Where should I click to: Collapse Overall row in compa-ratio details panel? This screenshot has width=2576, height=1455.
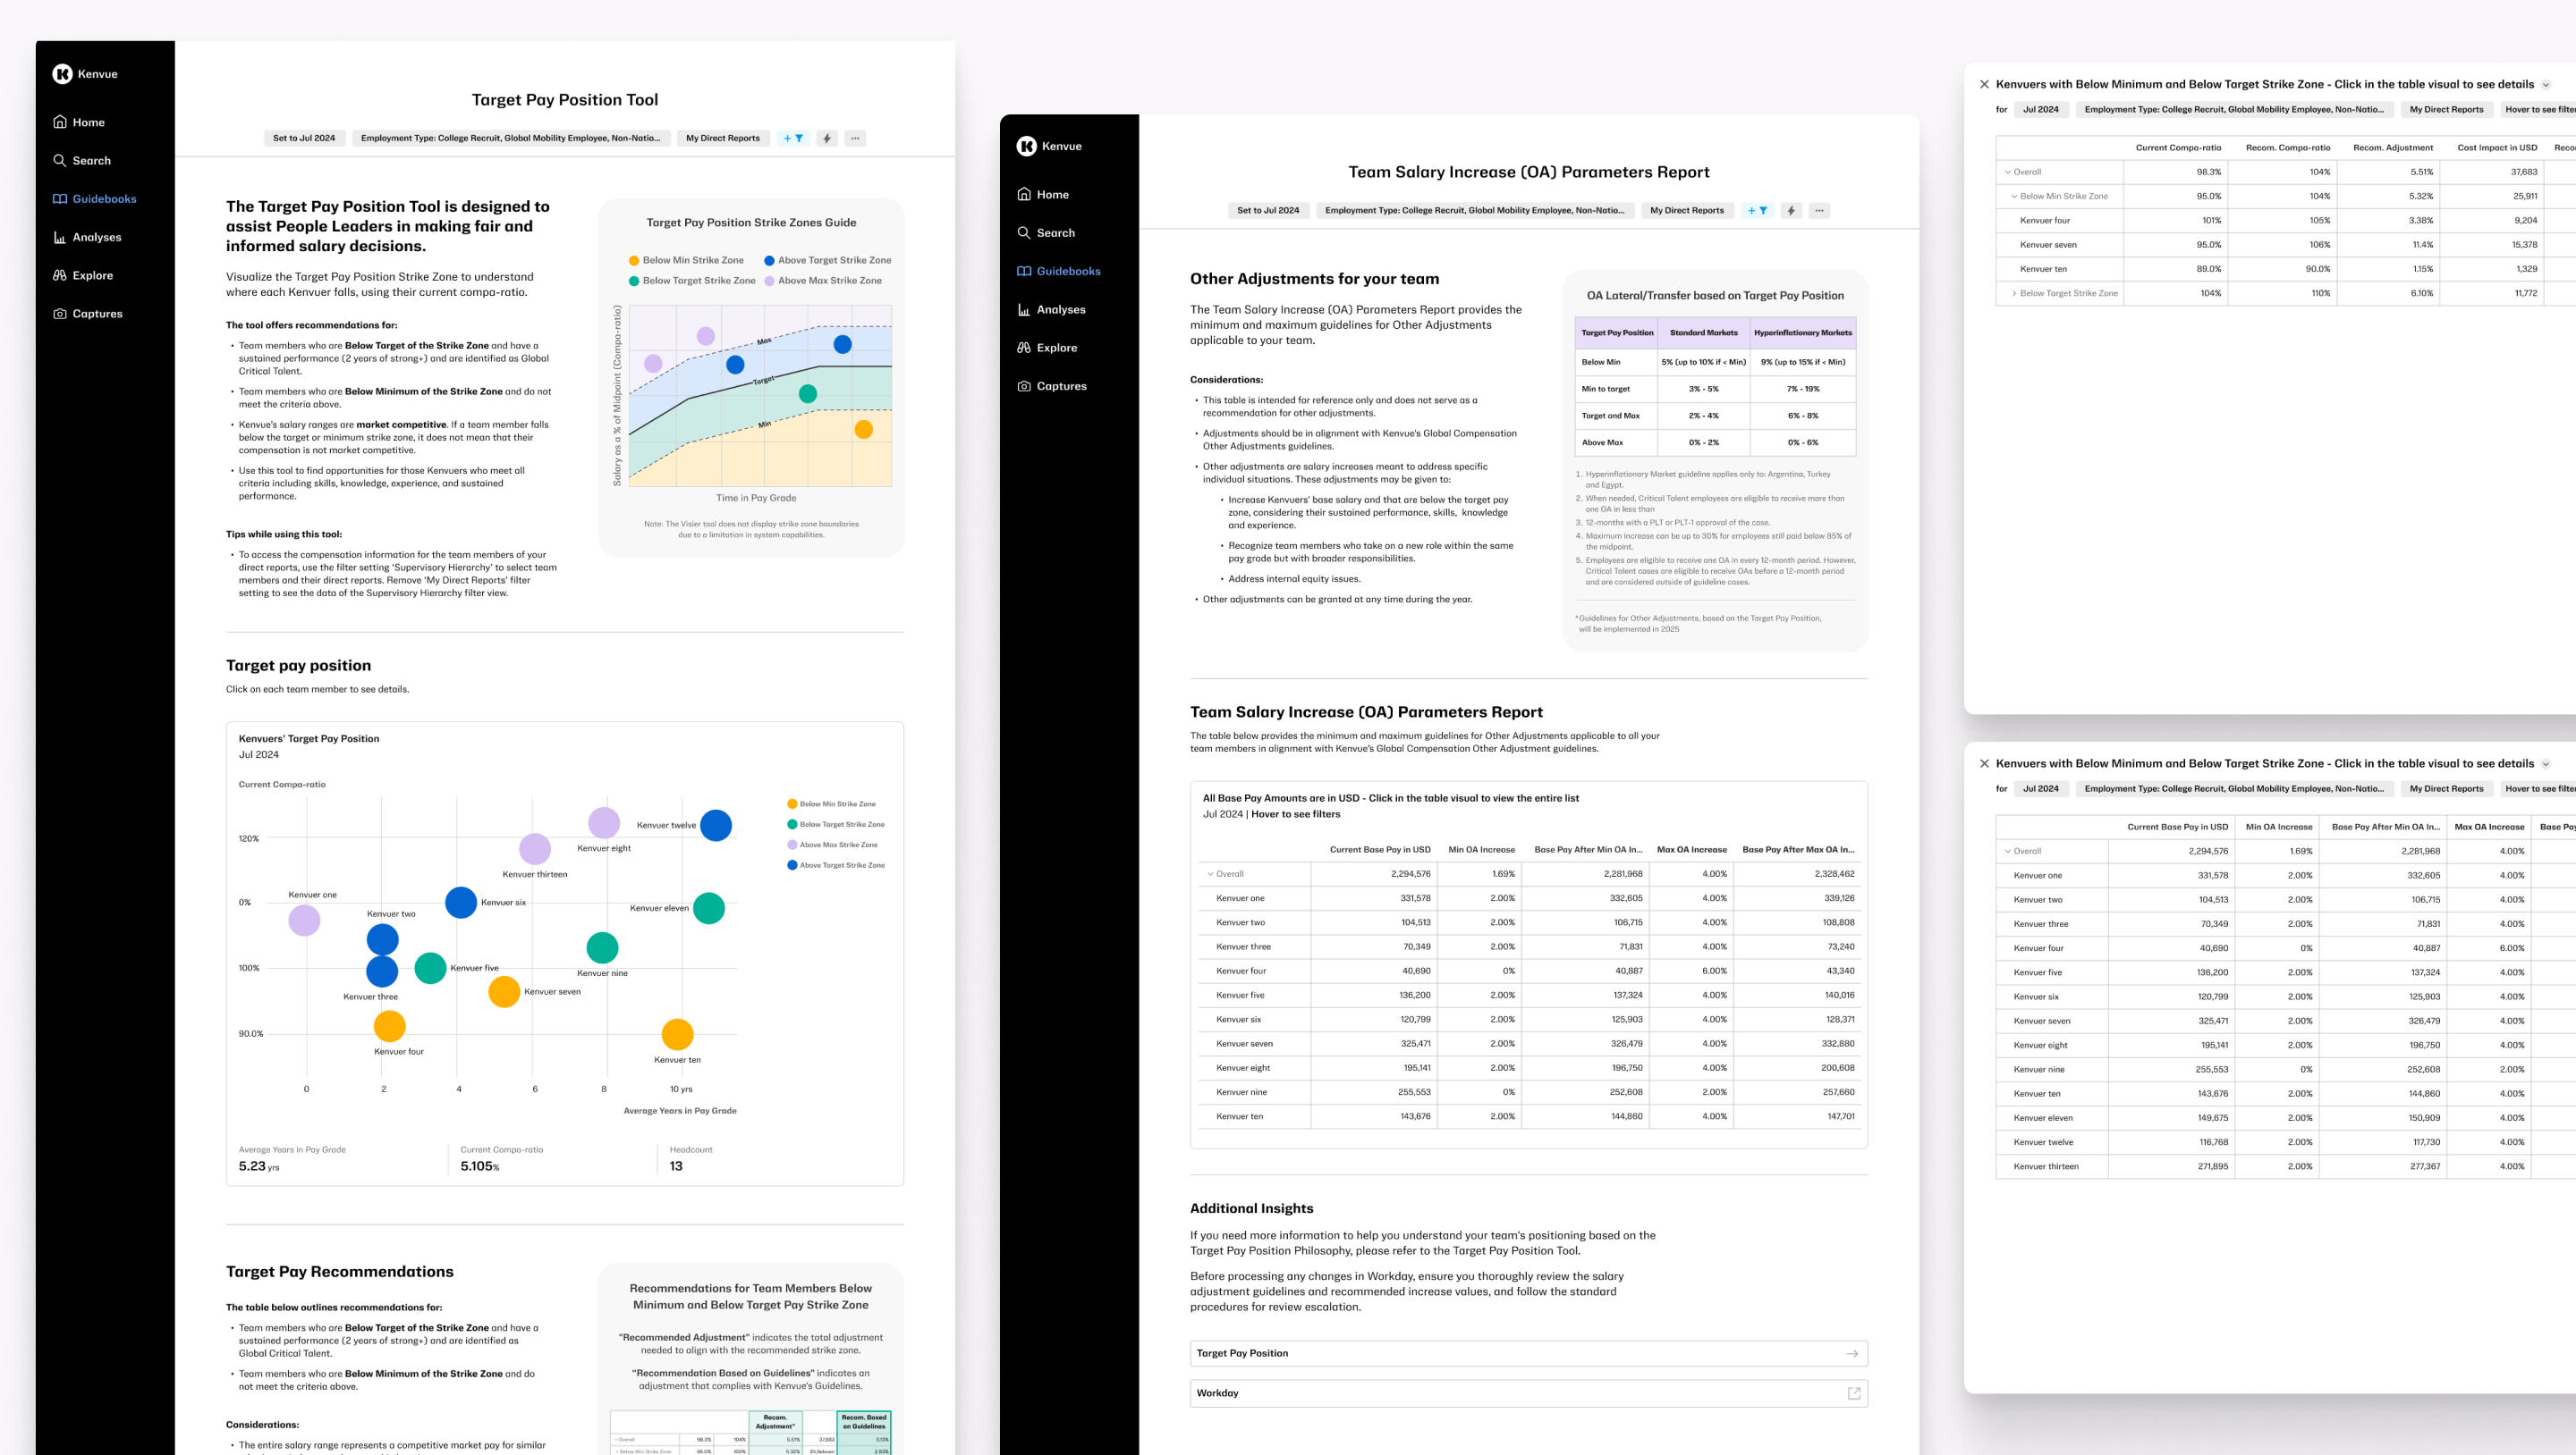coord(2007,172)
